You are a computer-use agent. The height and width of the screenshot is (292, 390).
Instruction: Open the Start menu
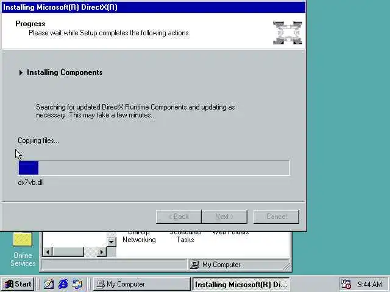pyautogui.click(x=18, y=284)
